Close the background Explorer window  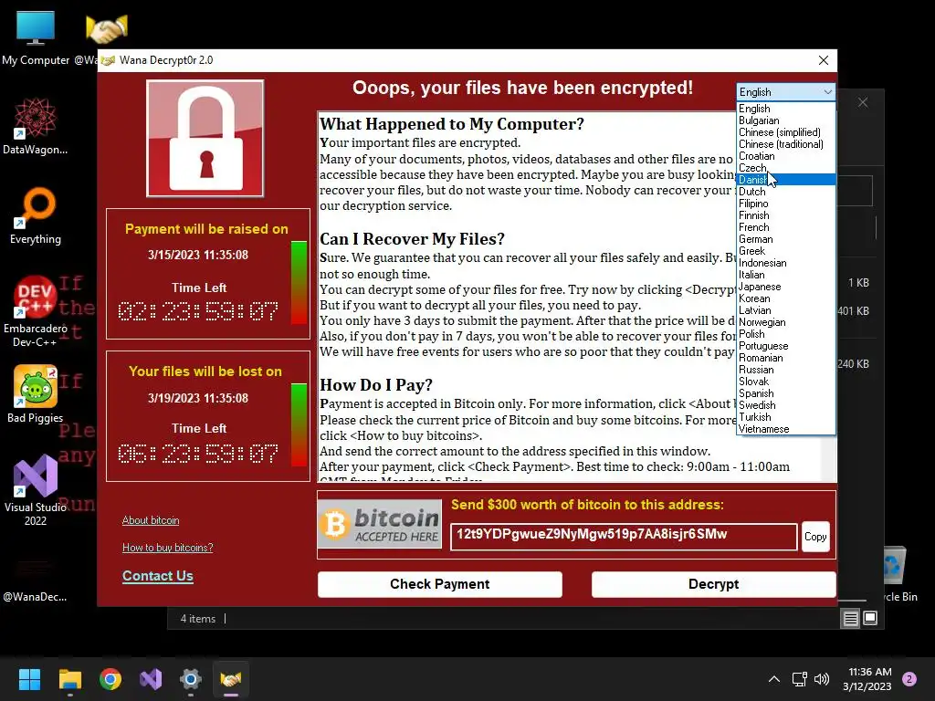click(x=863, y=102)
